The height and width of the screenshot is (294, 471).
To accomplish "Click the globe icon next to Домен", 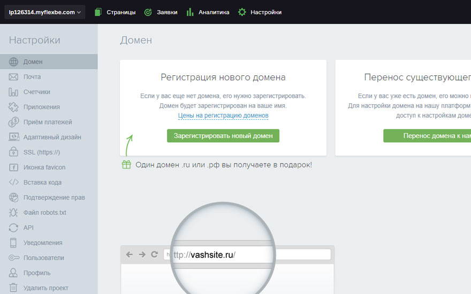I will (x=13, y=62).
